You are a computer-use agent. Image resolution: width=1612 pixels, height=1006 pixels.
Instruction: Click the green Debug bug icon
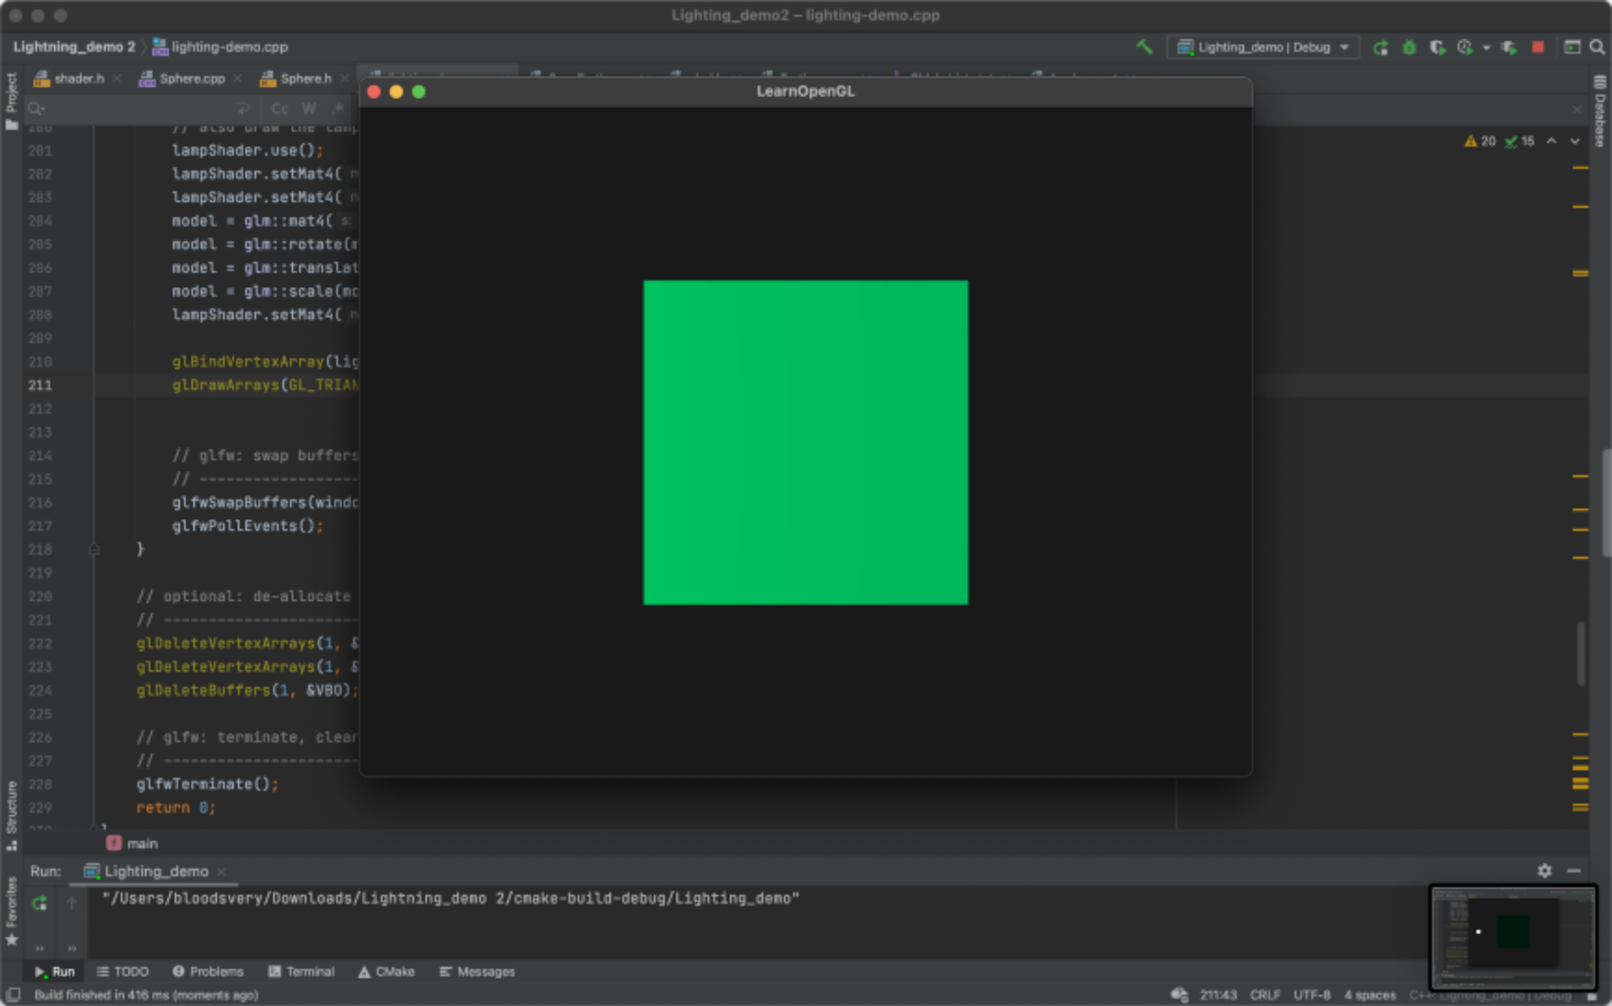tap(1409, 48)
